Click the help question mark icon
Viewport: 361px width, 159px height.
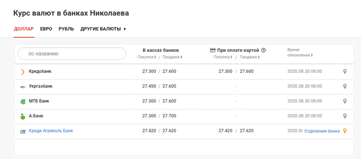[264, 50]
